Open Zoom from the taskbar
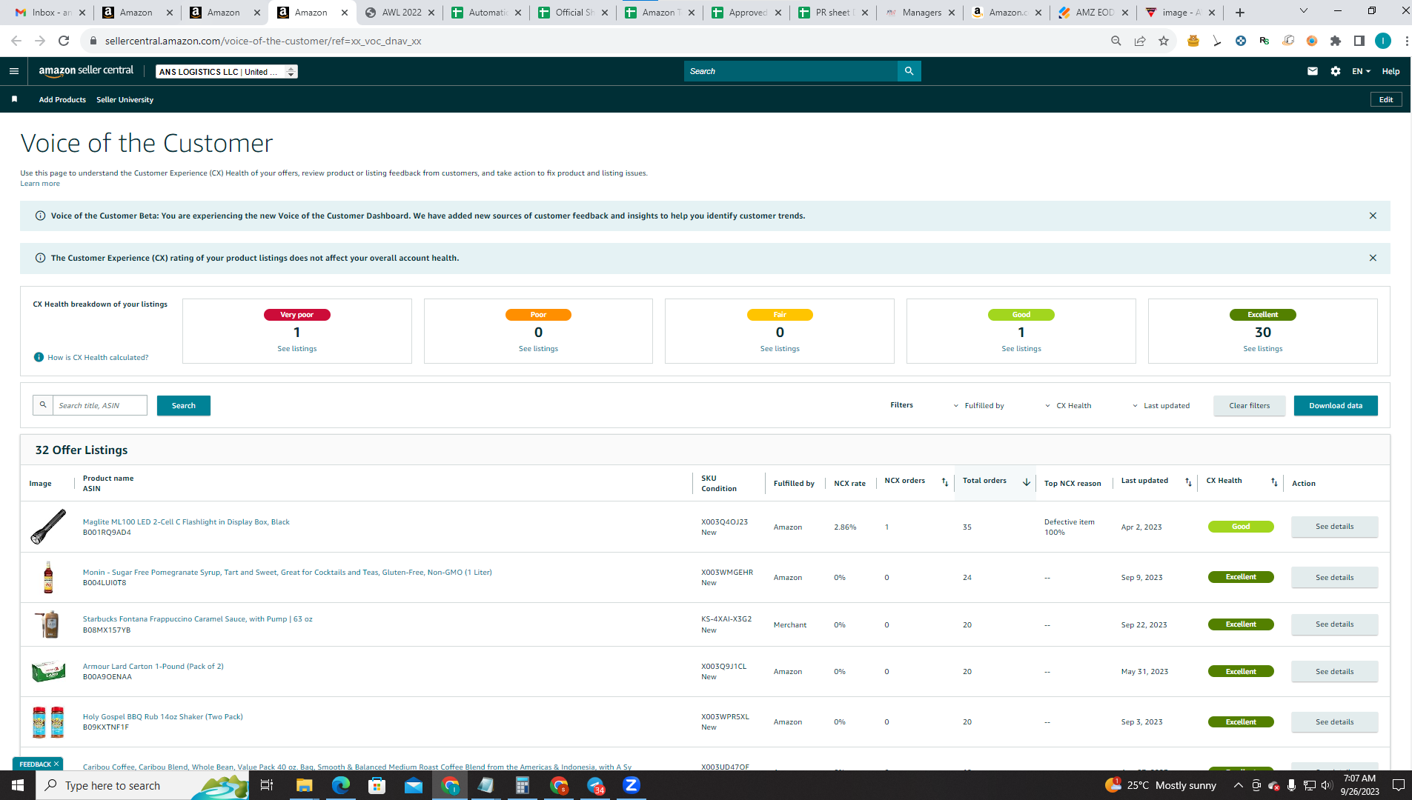 pyautogui.click(x=632, y=785)
